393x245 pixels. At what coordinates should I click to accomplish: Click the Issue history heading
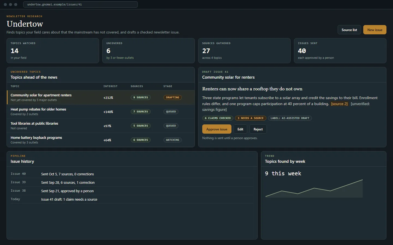click(22, 161)
